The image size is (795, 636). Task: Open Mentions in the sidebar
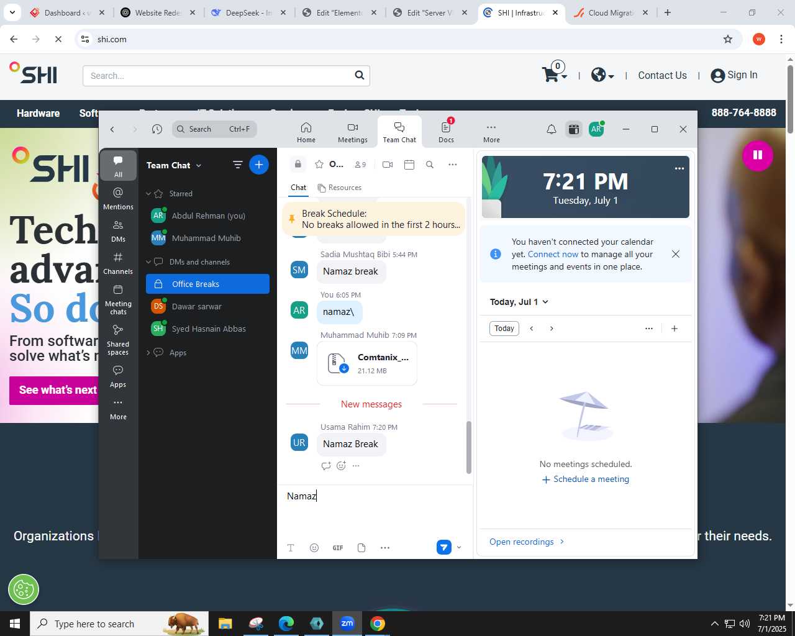pyautogui.click(x=118, y=198)
